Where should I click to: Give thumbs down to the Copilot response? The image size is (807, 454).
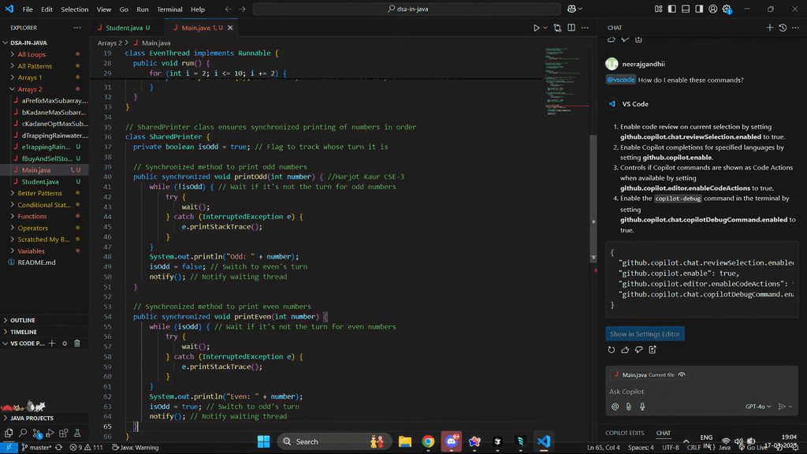click(x=638, y=350)
